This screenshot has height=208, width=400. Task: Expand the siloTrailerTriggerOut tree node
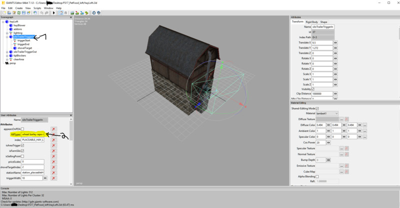pos(6,52)
